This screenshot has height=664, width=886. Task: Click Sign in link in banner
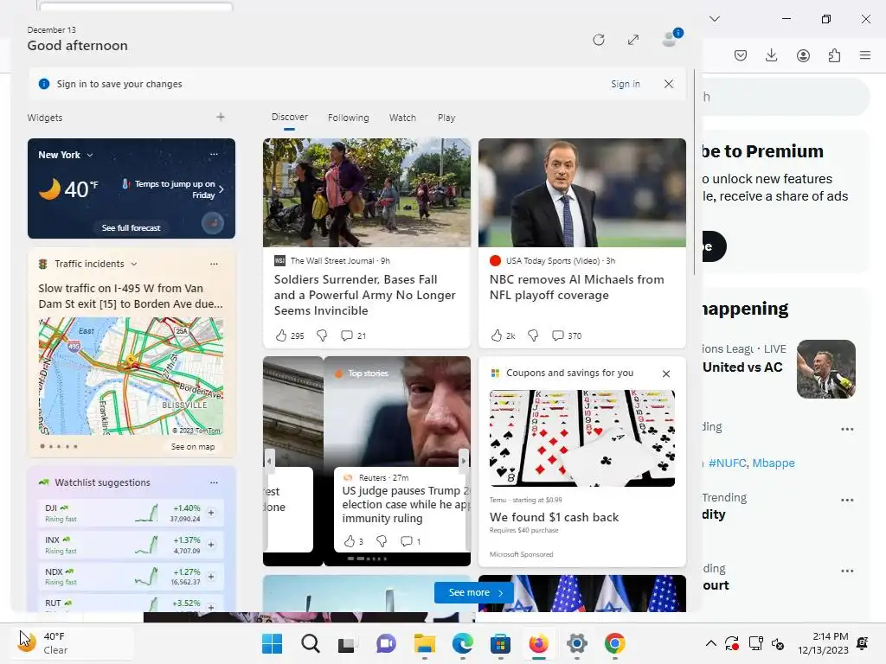tap(625, 84)
